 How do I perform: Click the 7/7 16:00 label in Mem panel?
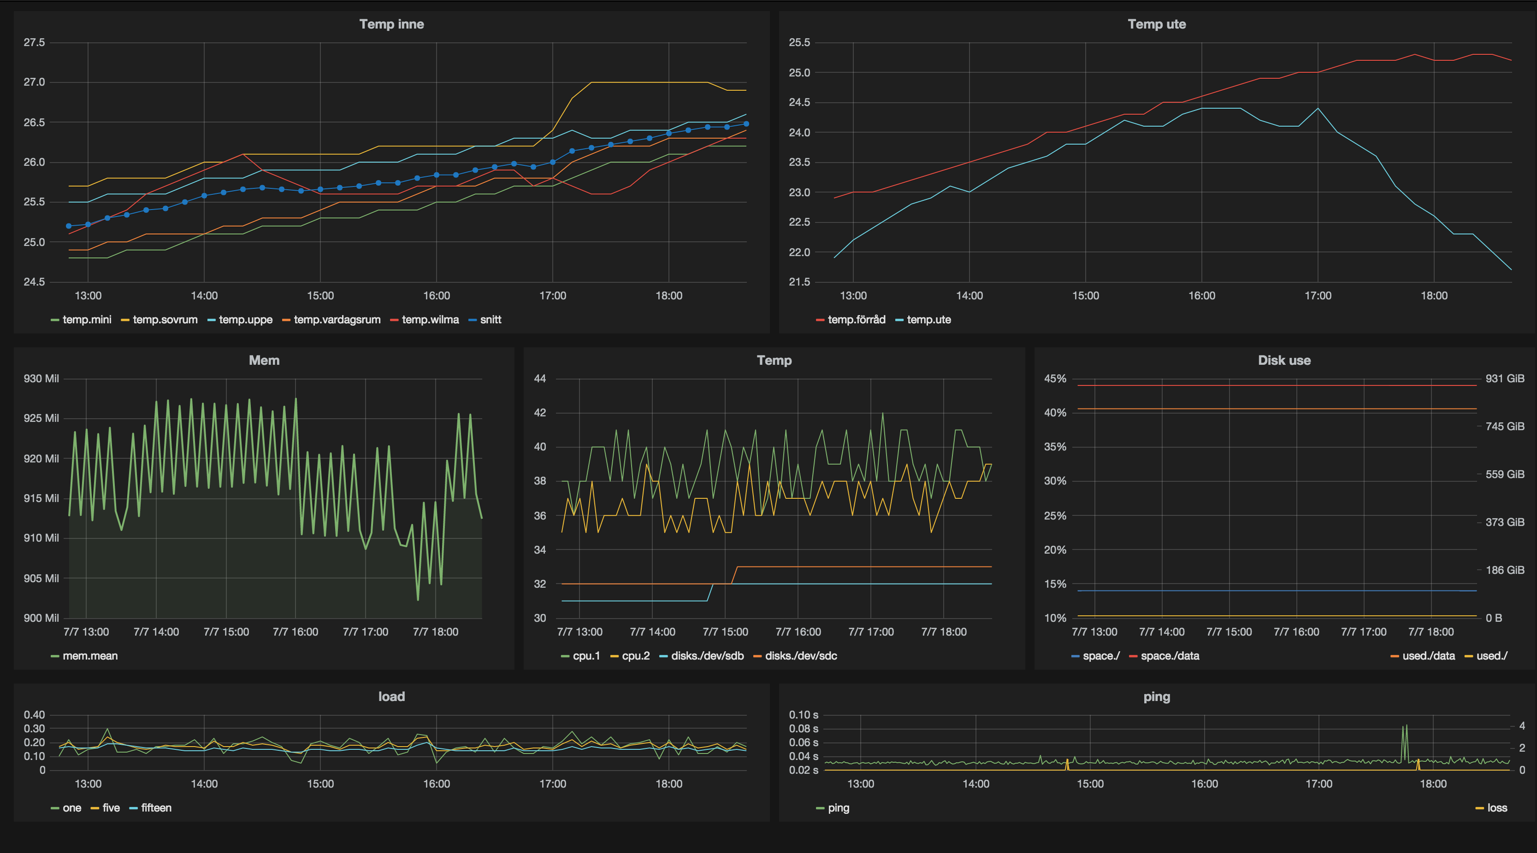coord(296,632)
